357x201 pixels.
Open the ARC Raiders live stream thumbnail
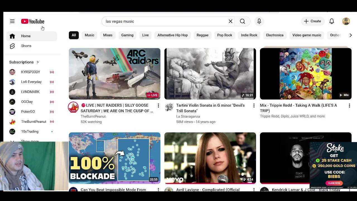[115, 74]
